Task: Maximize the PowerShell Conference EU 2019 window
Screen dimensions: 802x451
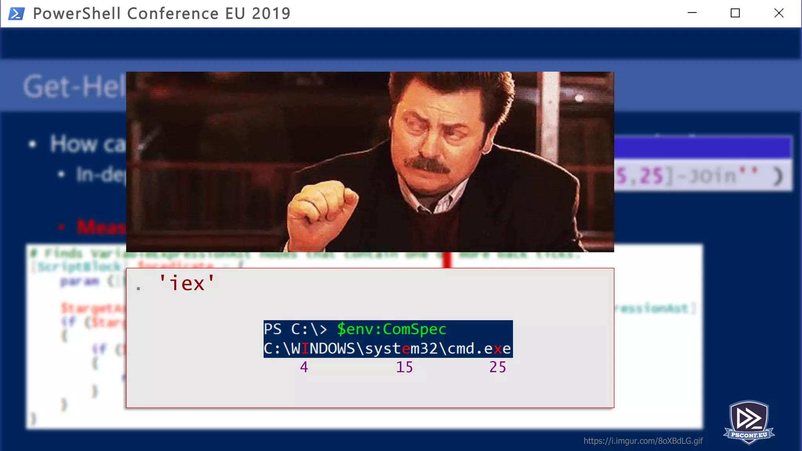Action: tap(735, 13)
